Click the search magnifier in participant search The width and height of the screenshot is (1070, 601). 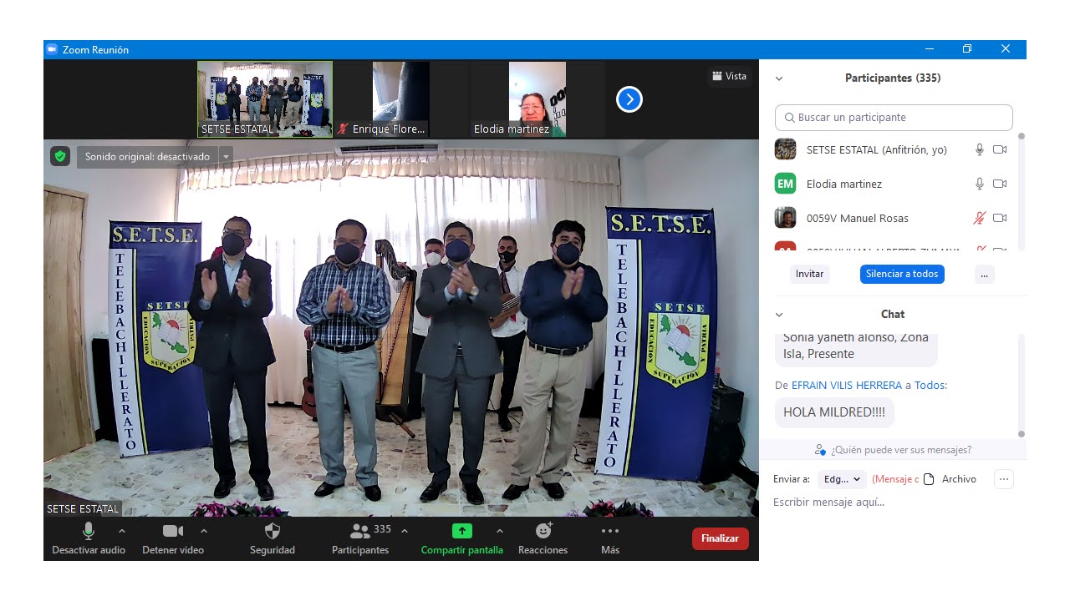(x=790, y=118)
